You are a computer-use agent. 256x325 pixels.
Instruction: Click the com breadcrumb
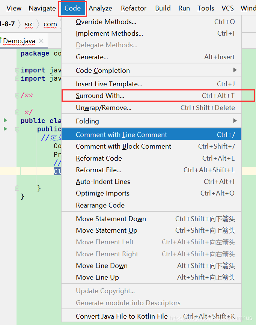pos(50,24)
